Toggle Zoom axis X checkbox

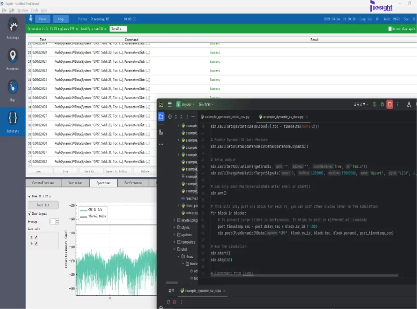36,237
